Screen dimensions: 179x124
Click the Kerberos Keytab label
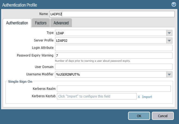point(44,96)
